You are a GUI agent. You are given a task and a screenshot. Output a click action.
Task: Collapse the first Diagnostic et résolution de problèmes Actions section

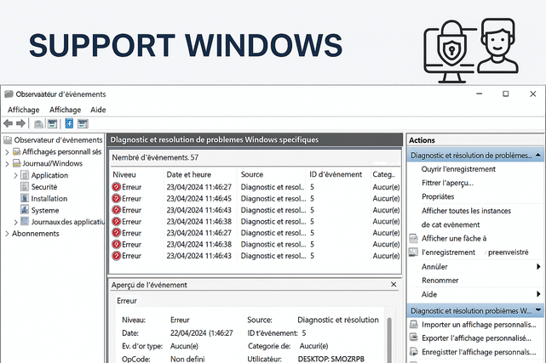538,155
